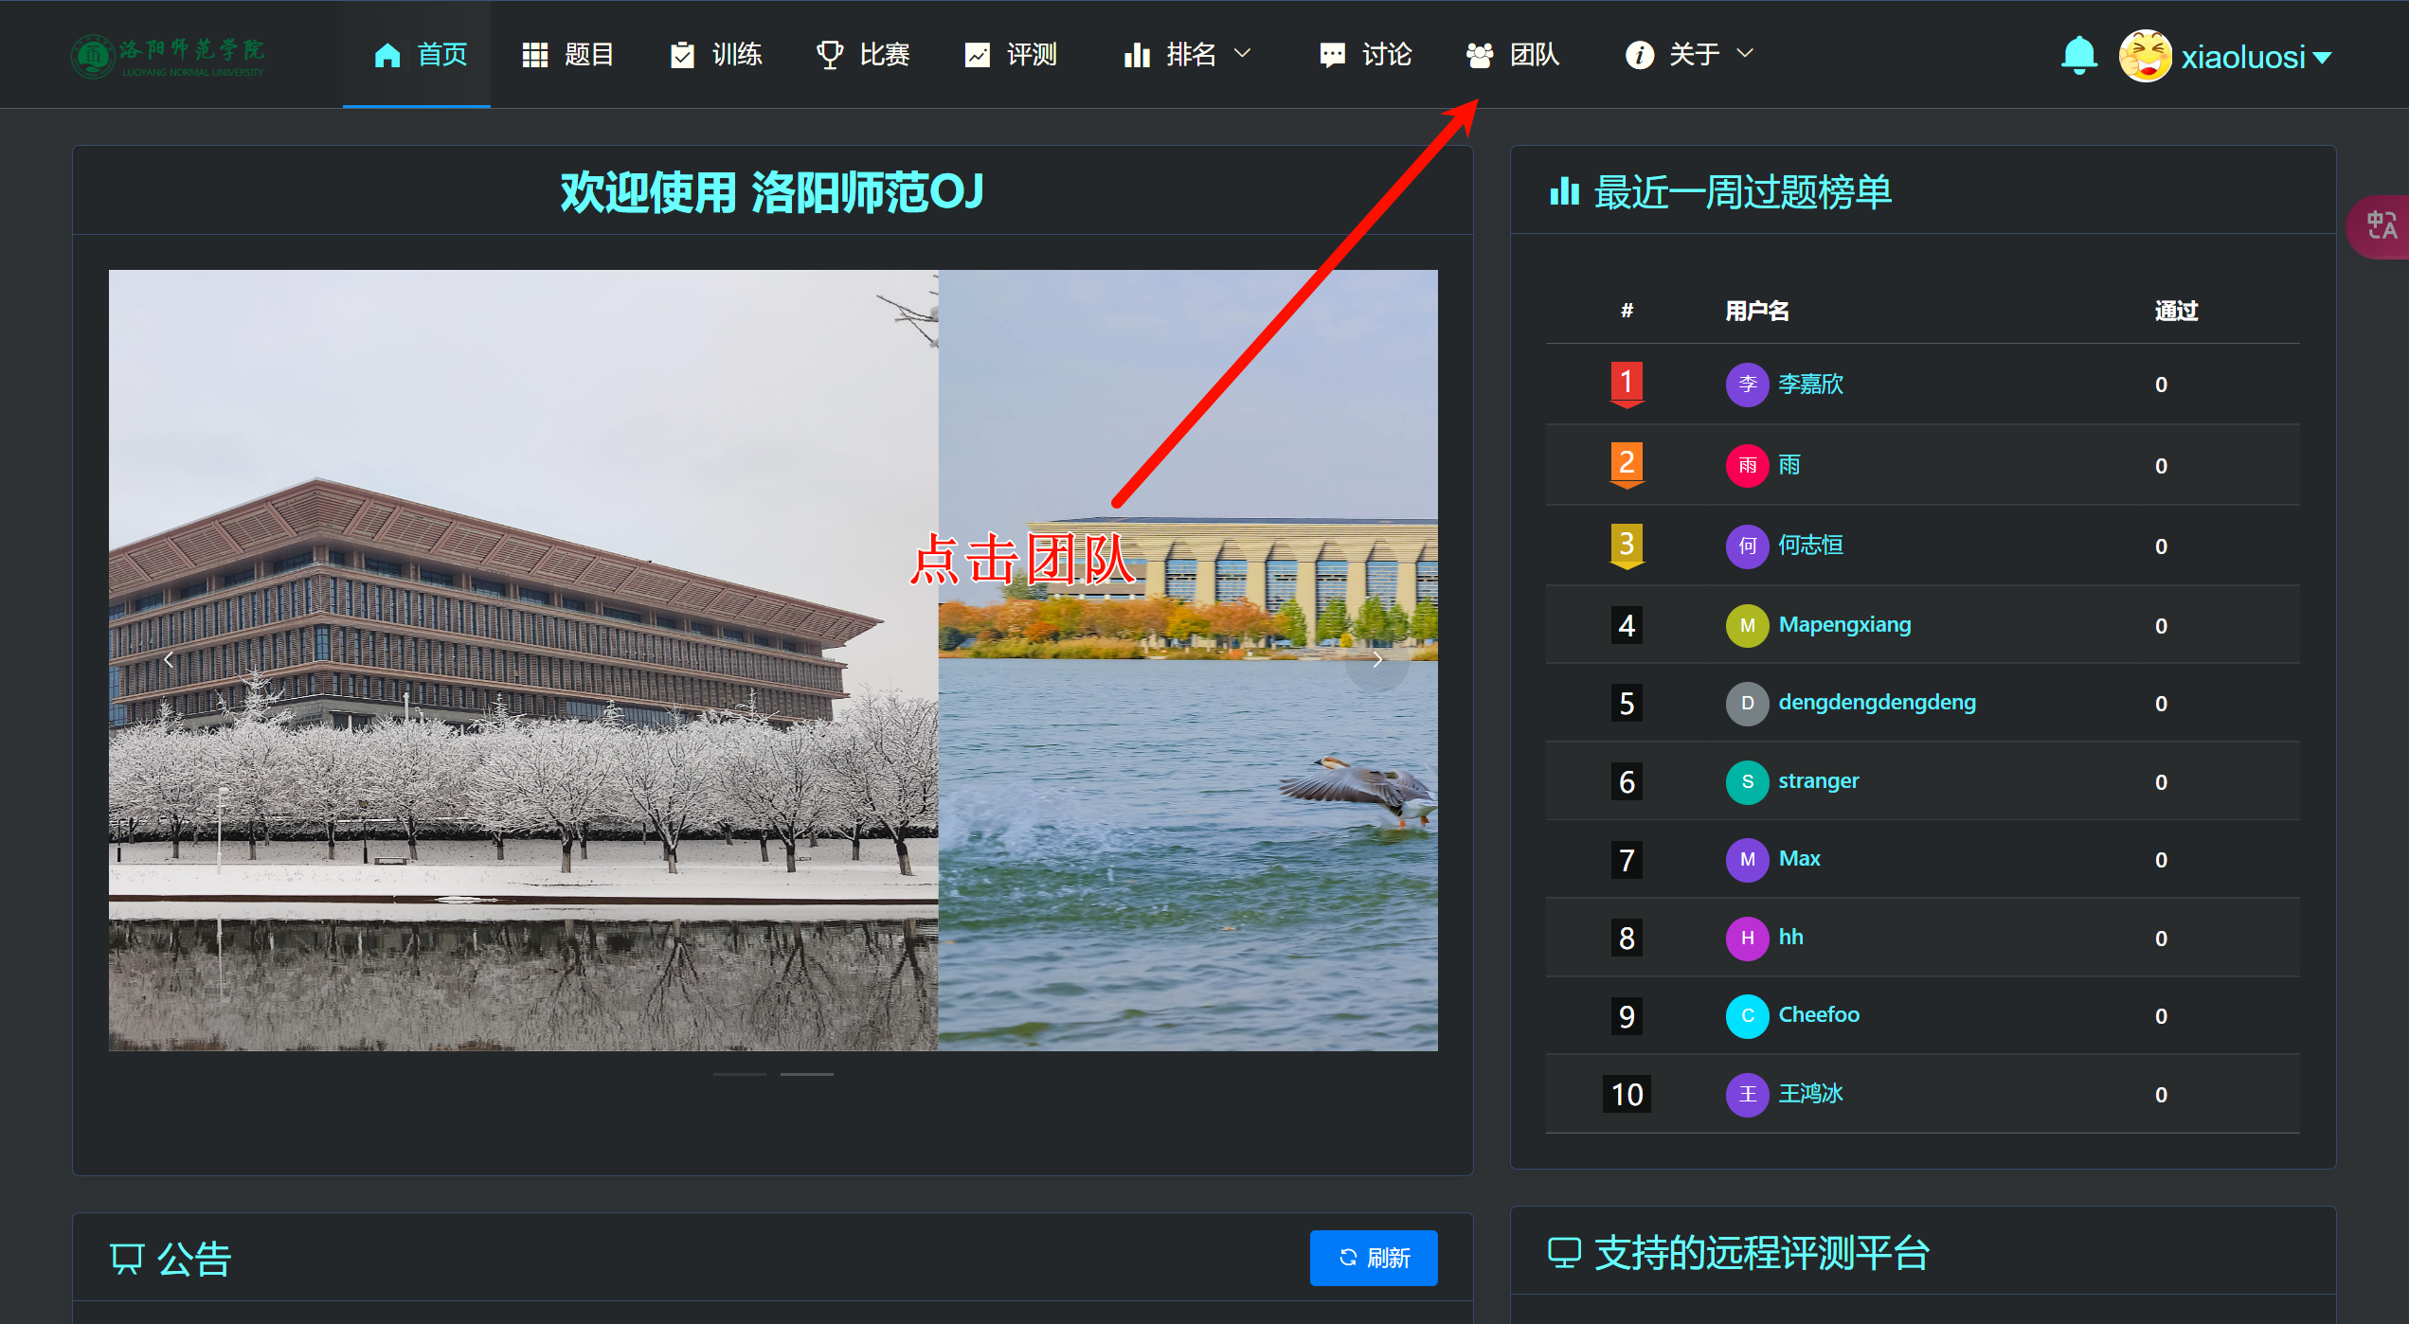2409x1324 pixels.
Task: Open the xiaoluosi account dropdown arrow
Action: coord(2323,58)
